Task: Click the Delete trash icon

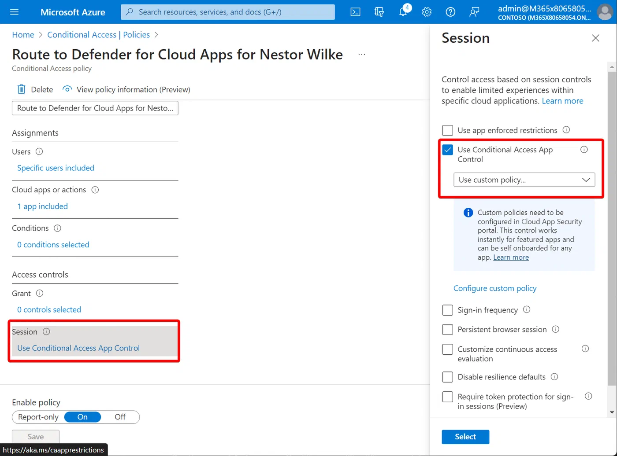Action: pos(21,89)
